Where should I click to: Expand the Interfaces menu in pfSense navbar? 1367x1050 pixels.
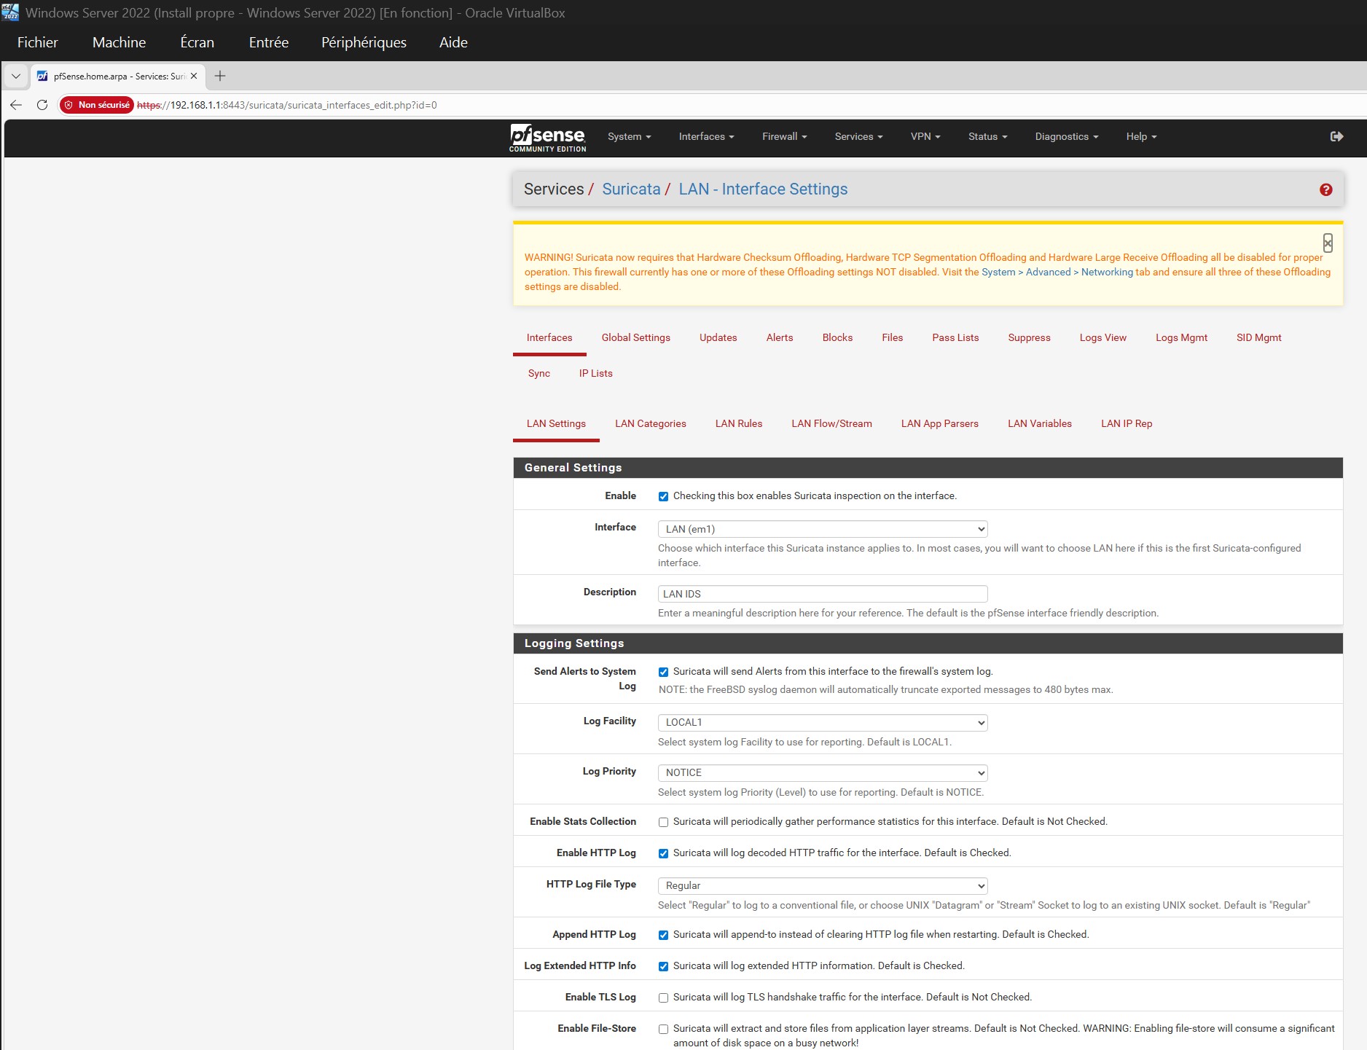coord(706,136)
